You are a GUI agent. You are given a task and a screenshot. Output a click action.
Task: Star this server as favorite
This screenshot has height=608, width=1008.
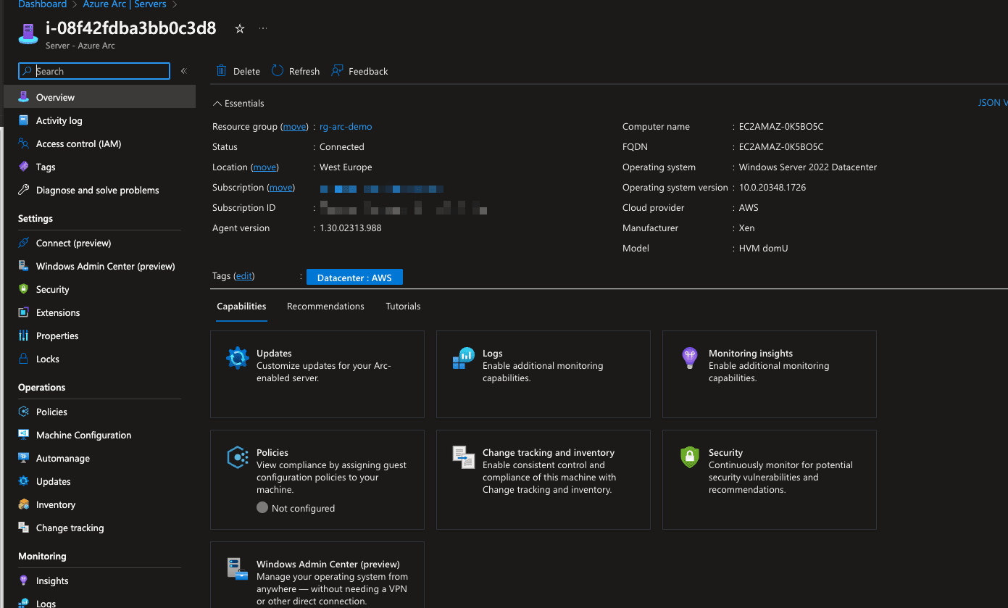point(239,30)
